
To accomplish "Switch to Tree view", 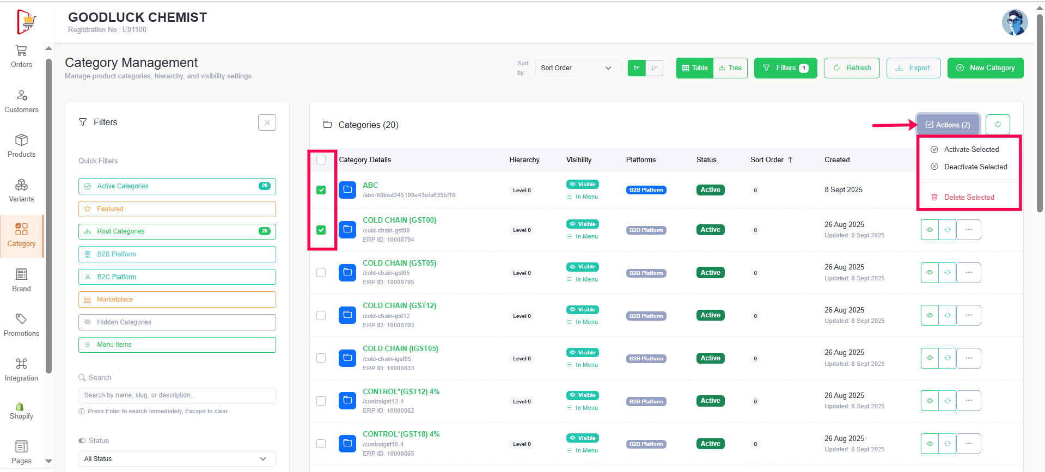I will (730, 68).
